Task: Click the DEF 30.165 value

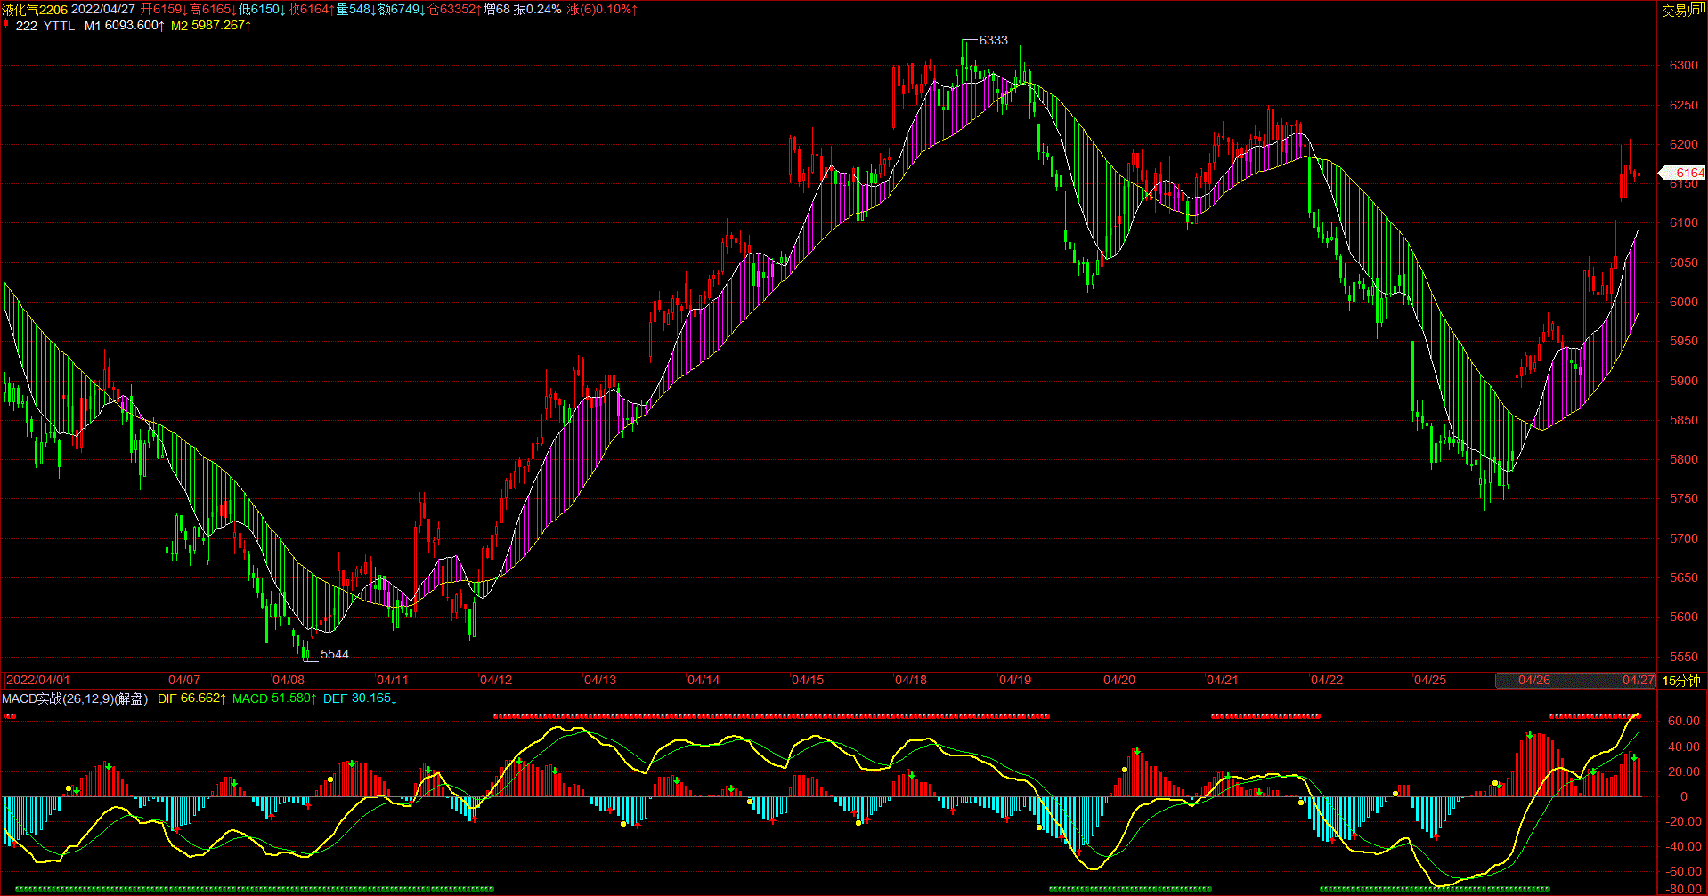Action: [x=360, y=698]
